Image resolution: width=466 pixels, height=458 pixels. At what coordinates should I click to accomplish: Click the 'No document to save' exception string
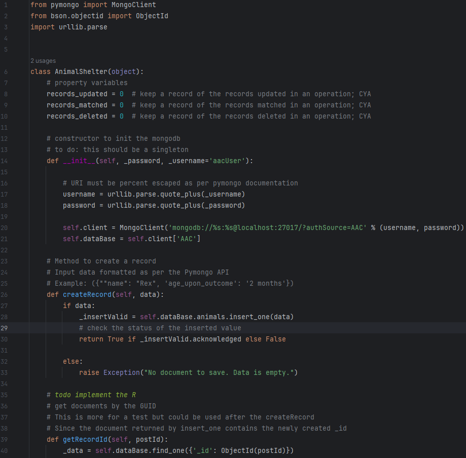219,372
